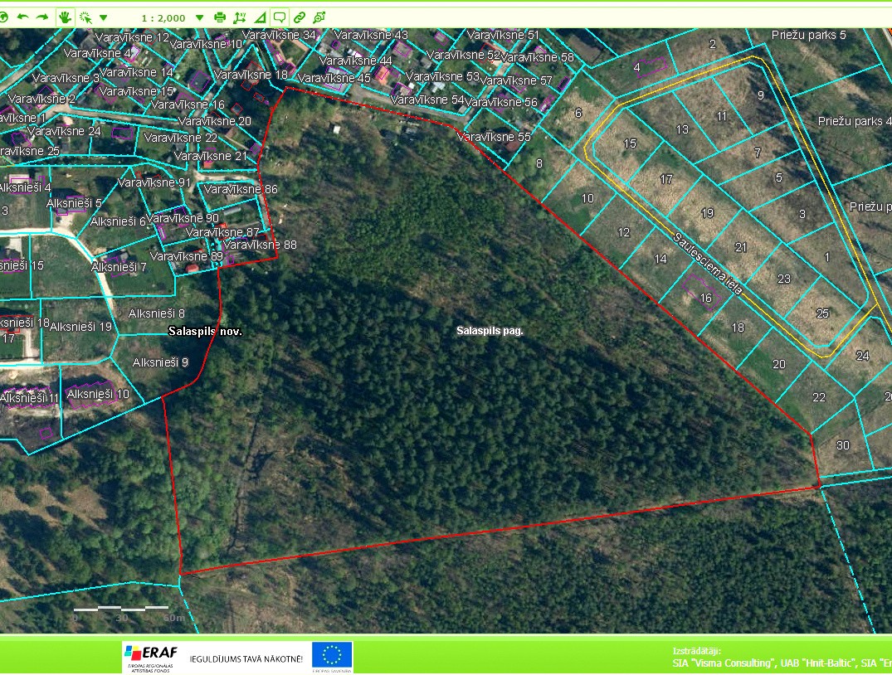Screen dimensions: 892x675
Task: Click the 1 : 2,000 scale field
Action: pos(163,17)
